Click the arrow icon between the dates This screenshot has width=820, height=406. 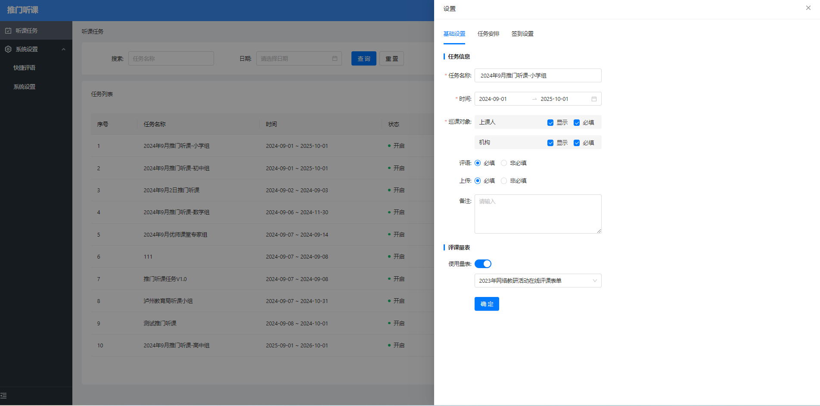pyautogui.click(x=534, y=99)
